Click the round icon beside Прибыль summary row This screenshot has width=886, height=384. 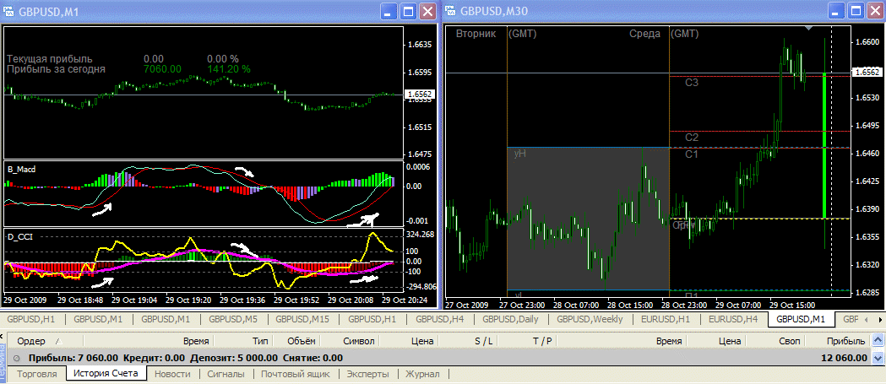click(17, 358)
